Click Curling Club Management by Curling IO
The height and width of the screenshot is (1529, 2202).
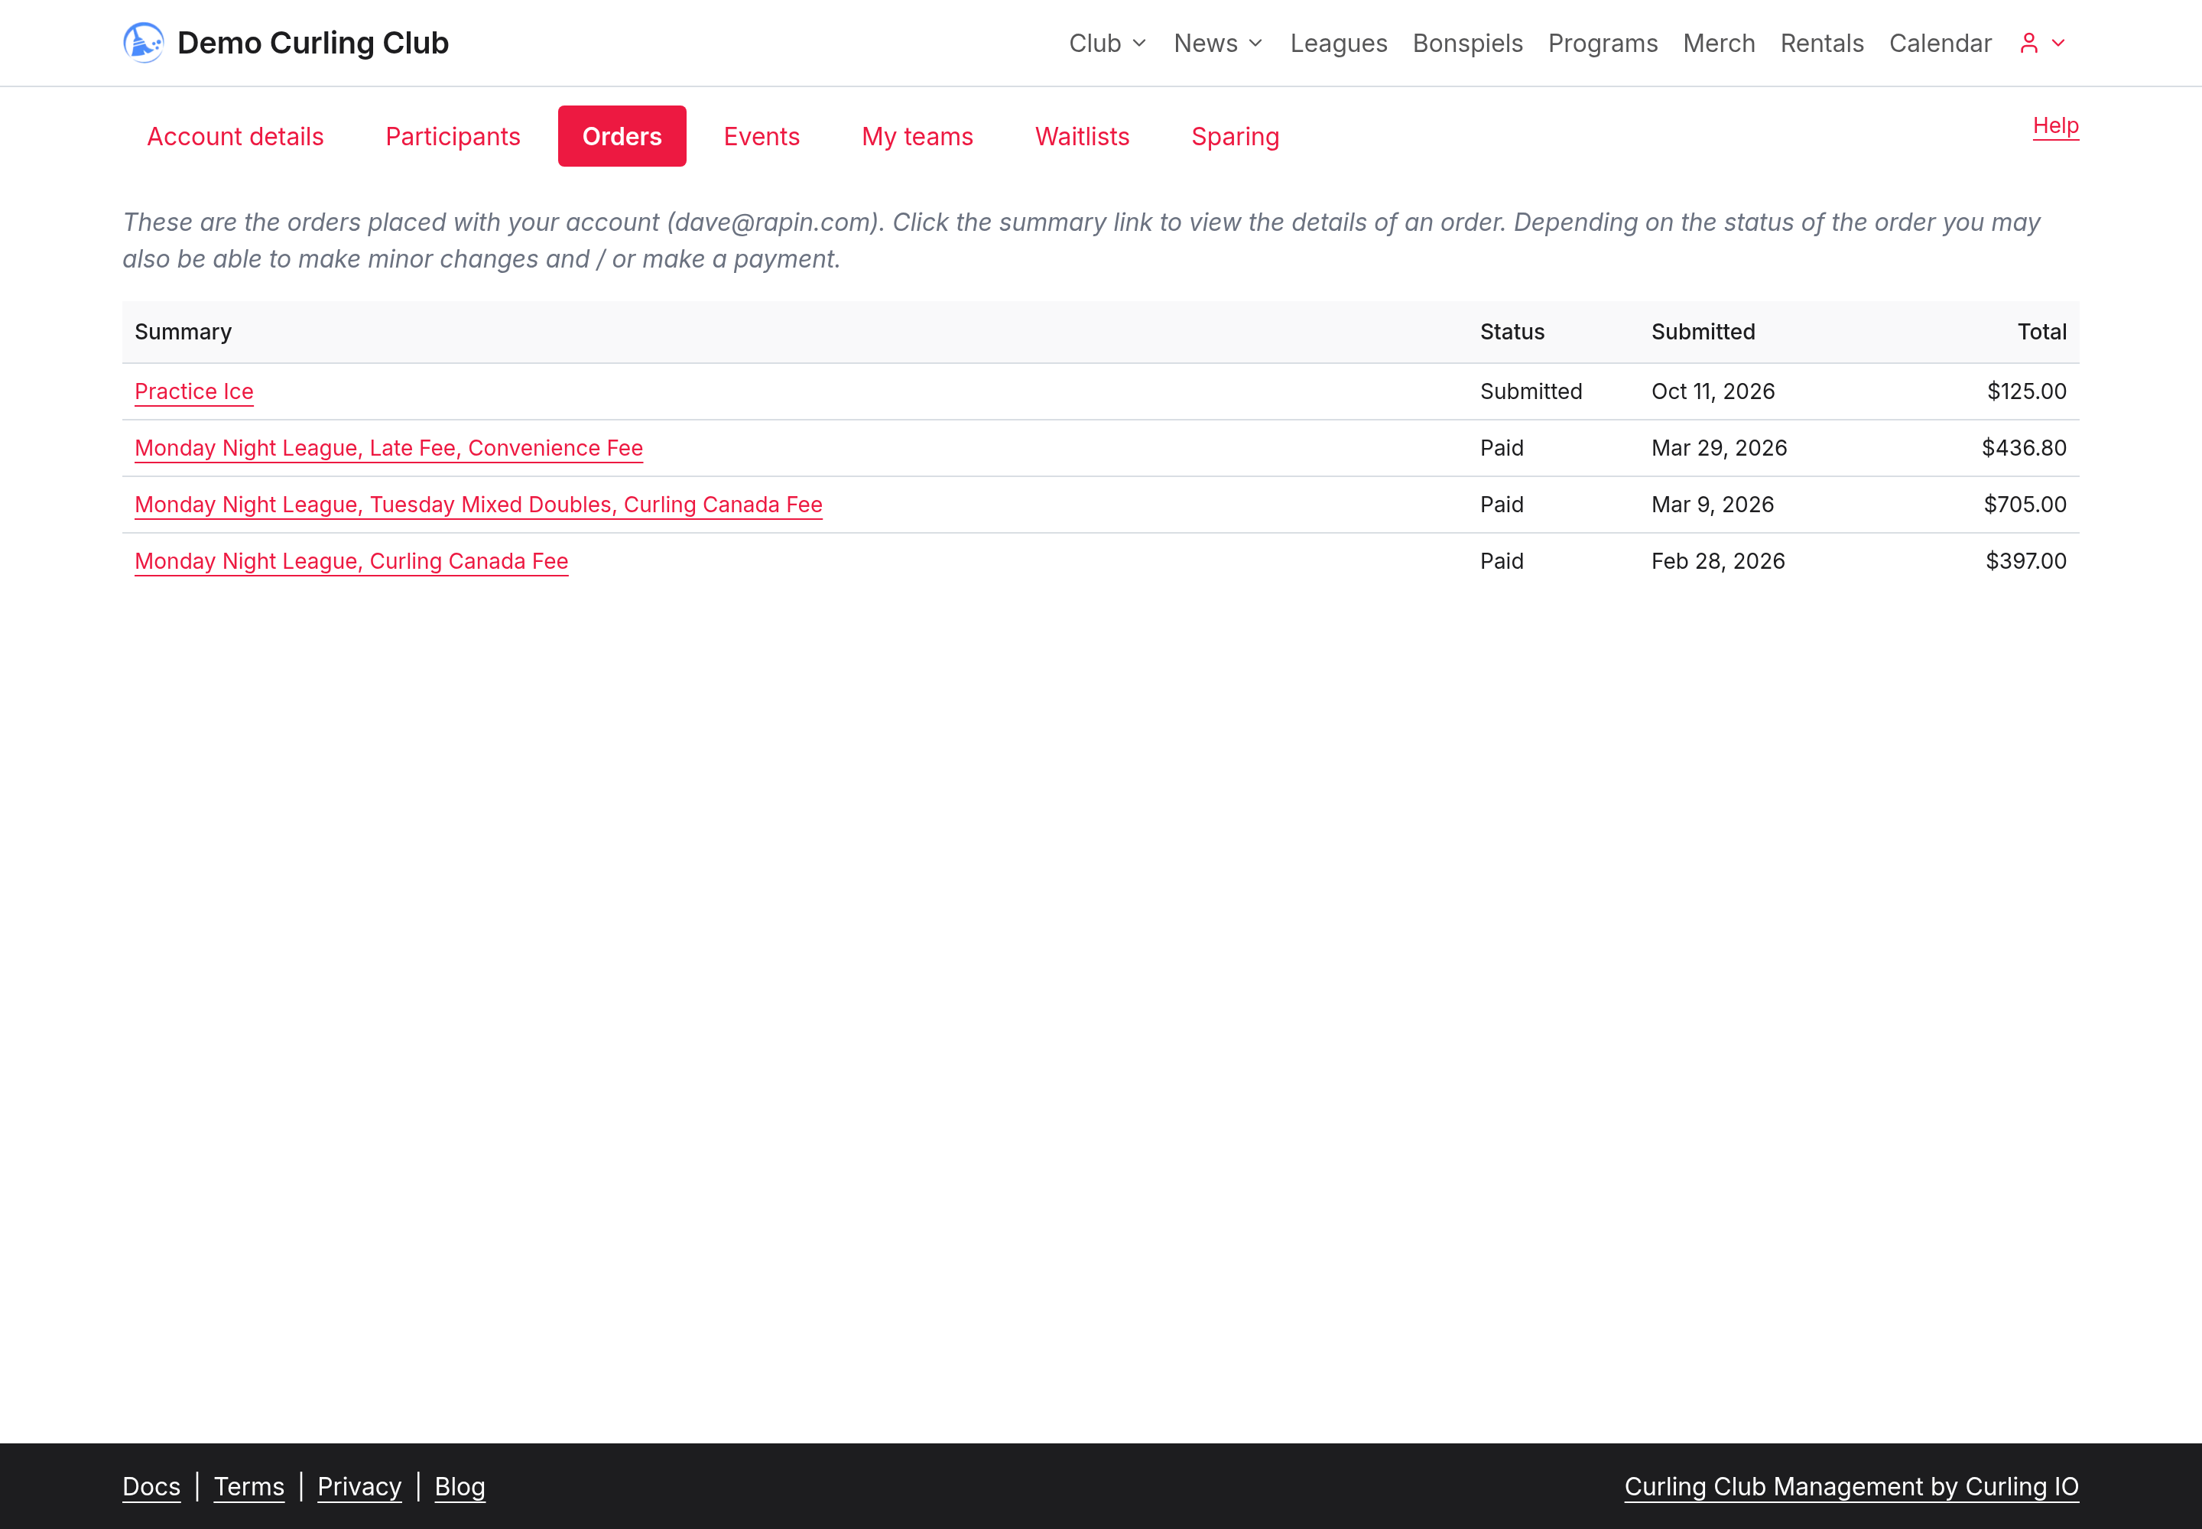1851,1486
